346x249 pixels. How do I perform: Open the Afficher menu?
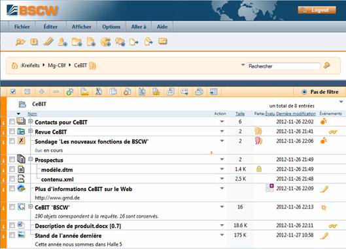pos(81,27)
